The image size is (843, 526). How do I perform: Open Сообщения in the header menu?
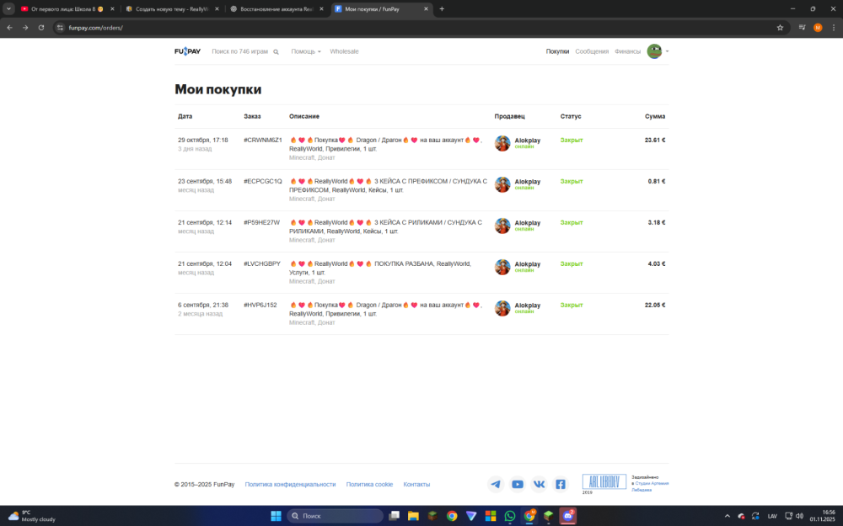tap(592, 51)
